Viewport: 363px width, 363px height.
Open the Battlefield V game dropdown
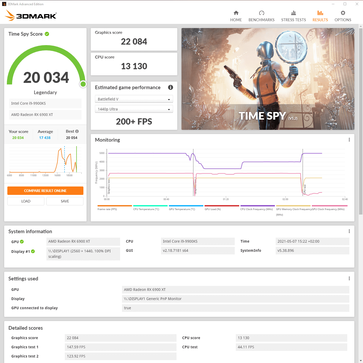click(x=134, y=99)
